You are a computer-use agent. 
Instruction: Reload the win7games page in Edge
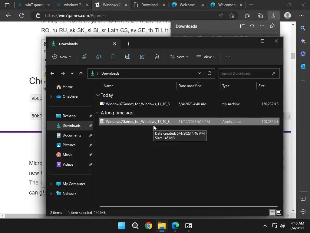[22, 15]
